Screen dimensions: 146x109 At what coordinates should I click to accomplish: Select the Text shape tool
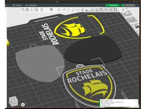coord(97,10)
